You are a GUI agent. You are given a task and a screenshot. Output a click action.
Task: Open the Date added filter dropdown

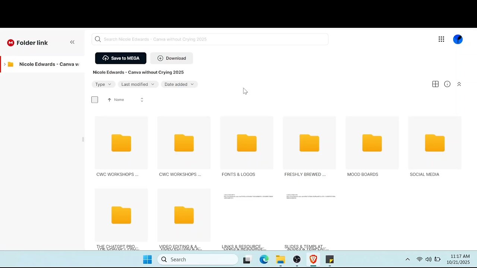tap(179, 84)
